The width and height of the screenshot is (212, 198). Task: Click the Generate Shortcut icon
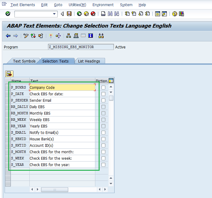coord(164,14)
